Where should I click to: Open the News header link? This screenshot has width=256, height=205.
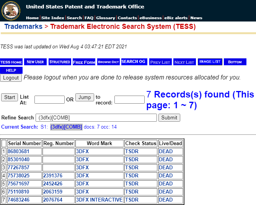point(196,18)
